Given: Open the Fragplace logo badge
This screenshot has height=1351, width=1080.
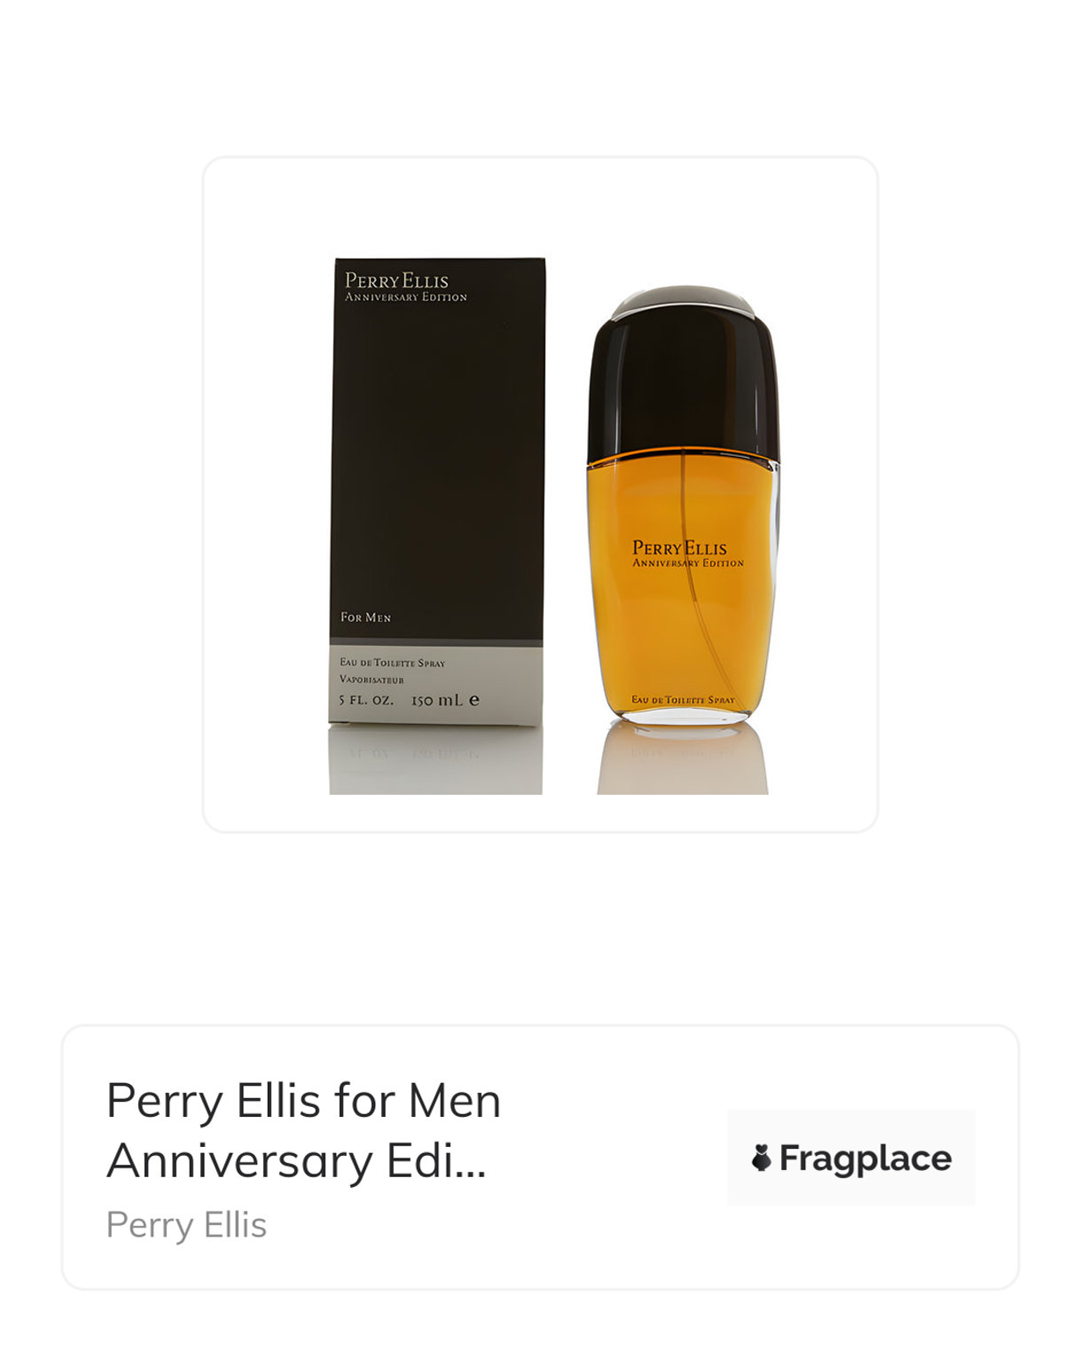Looking at the screenshot, I should click(851, 1158).
